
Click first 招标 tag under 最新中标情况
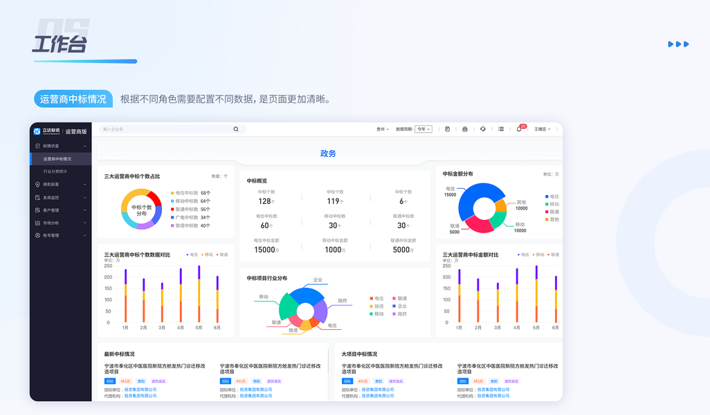pyautogui.click(x=110, y=382)
